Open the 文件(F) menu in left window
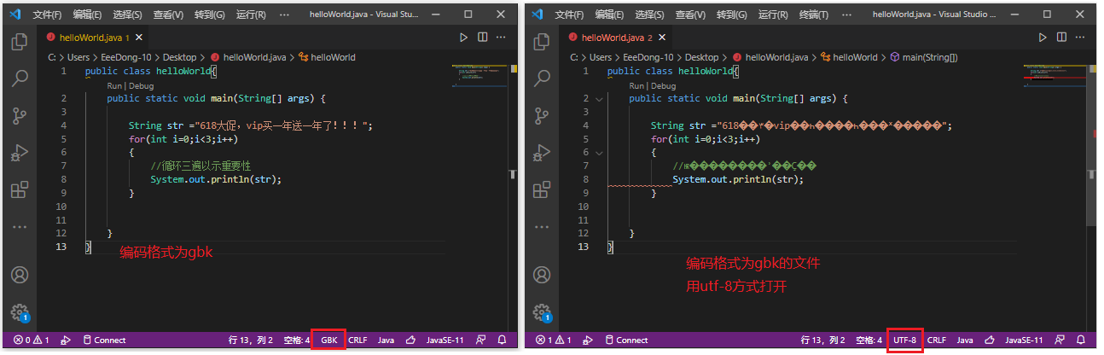Viewport: 1104px width, 355px height. (x=49, y=15)
